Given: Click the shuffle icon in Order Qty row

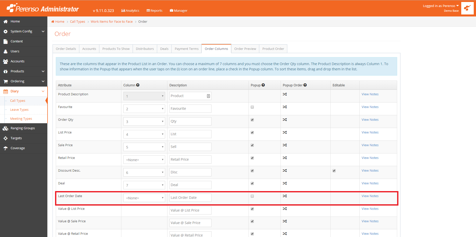Looking at the screenshot, I should click(285, 120).
